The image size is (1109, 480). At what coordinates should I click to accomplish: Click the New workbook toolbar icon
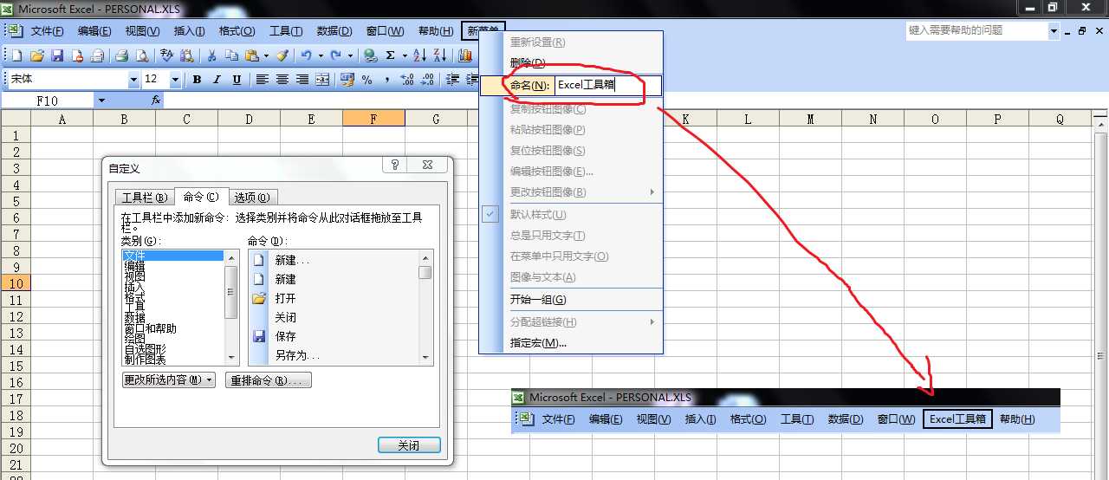[16, 55]
